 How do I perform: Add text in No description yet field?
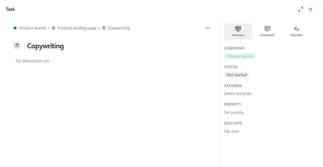click(32, 61)
